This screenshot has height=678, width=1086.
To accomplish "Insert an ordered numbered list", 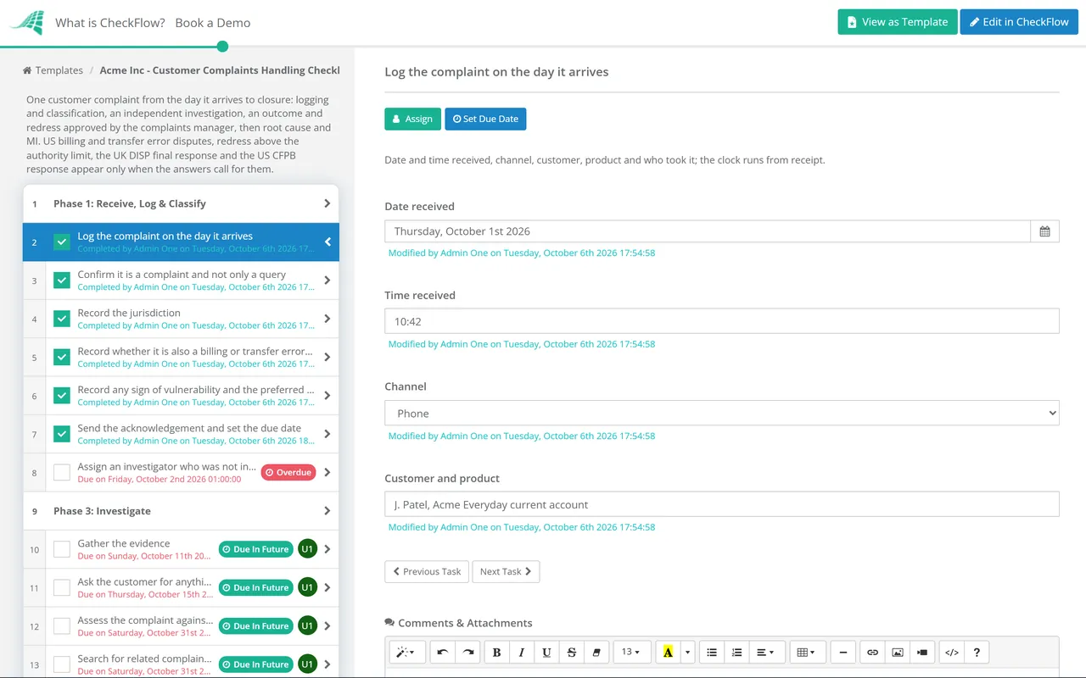I will pos(736,652).
